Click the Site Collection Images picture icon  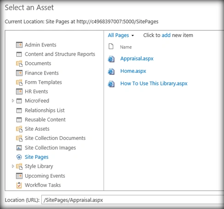pos(19,148)
